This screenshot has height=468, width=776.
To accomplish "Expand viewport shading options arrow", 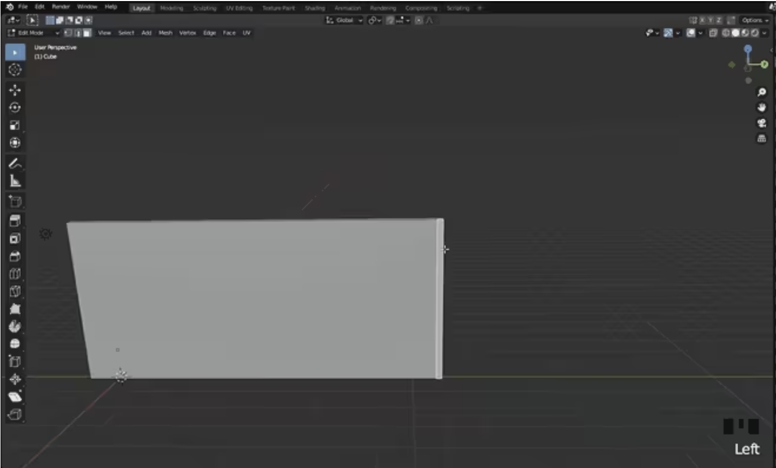I will (x=764, y=33).
